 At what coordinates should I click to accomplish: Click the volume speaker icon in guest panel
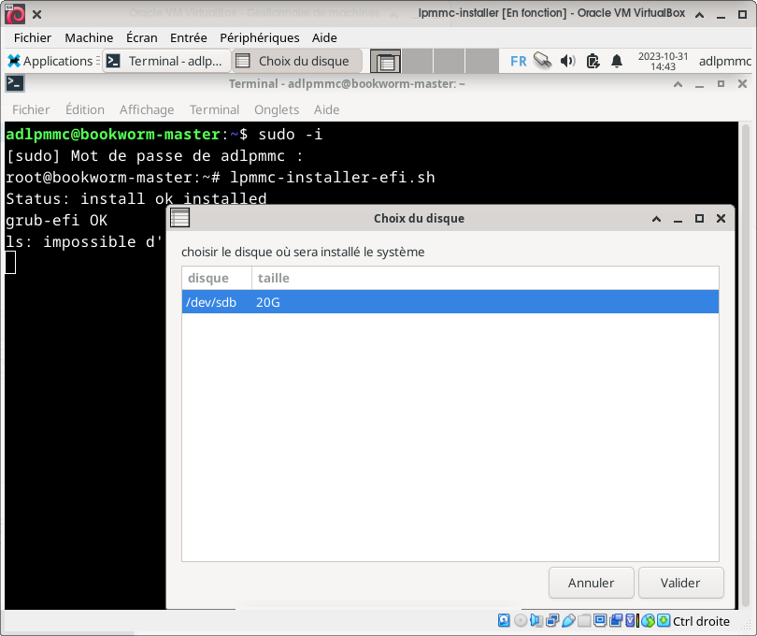(x=567, y=62)
